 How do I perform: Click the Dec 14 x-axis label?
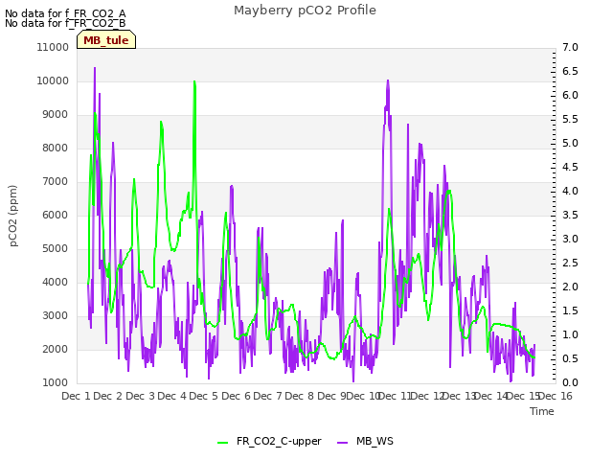point(491,396)
